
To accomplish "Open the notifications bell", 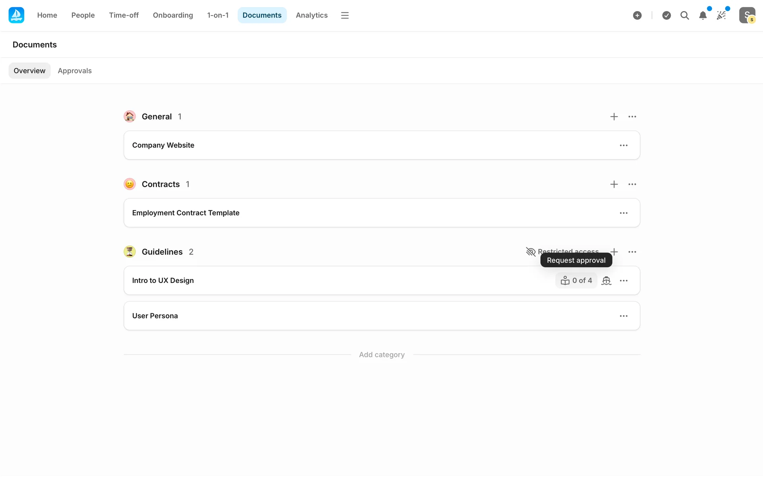I will 703,16.
